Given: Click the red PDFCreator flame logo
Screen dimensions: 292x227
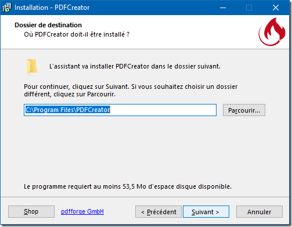Looking at the screenshot, I should tap(272, 32).
